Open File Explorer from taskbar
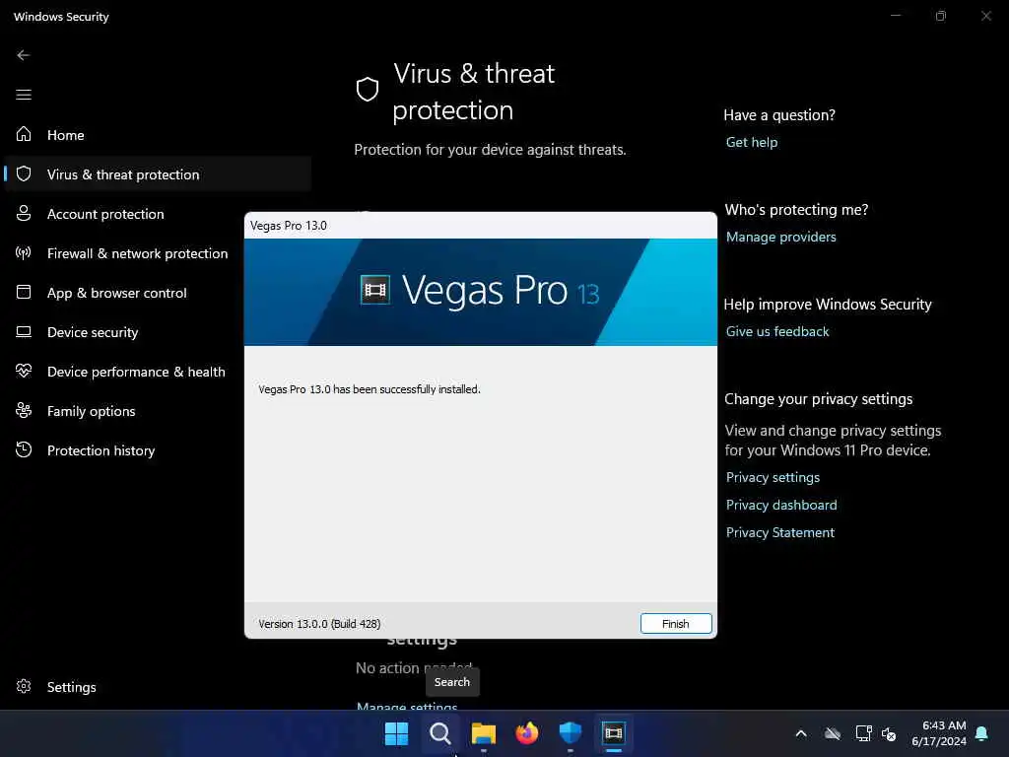1009x757 pixels. (483, 733)
